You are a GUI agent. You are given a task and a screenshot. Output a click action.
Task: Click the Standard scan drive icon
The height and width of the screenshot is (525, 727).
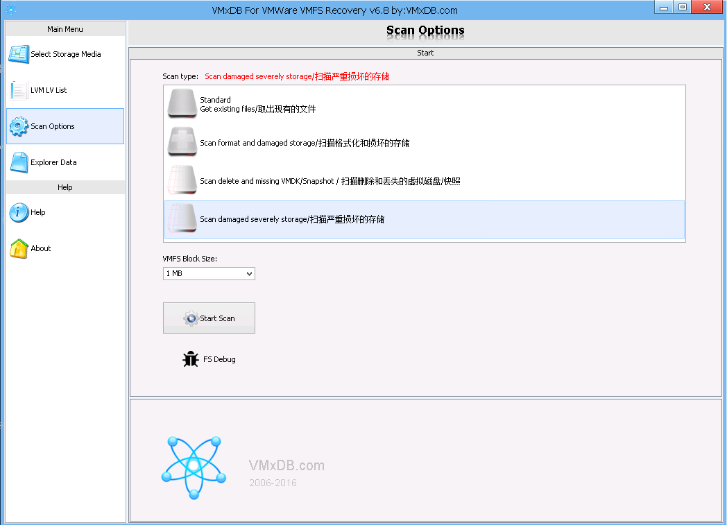click(182, 103)
